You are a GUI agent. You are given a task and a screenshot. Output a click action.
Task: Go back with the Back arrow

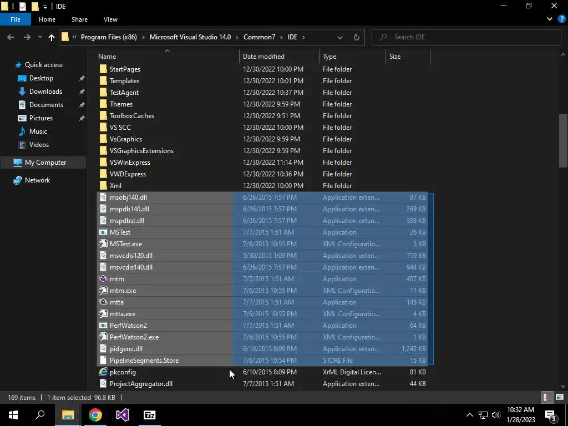[11, 37]
